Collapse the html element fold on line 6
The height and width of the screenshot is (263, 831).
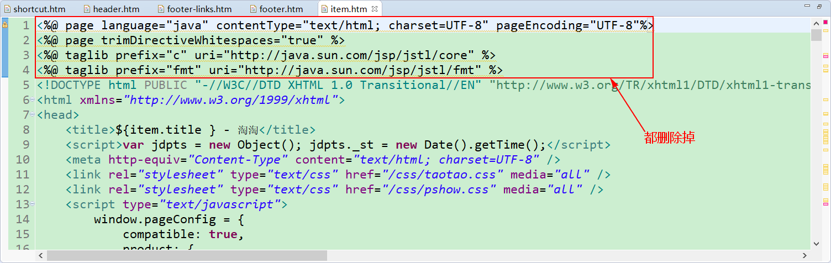click(x=32, y=100)
